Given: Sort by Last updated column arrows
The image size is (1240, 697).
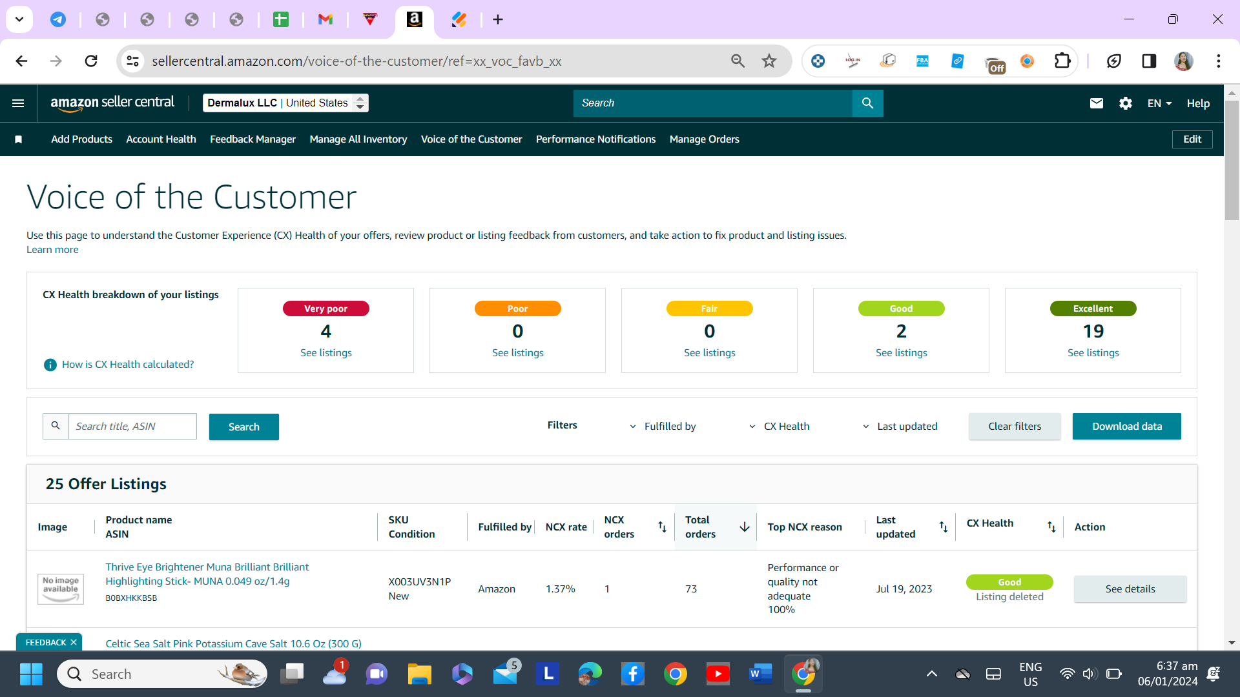Looking at the screenshot, I should pos(944,527).
